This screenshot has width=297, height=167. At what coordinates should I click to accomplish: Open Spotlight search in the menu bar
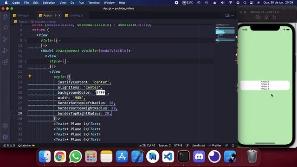click(245, 3)
